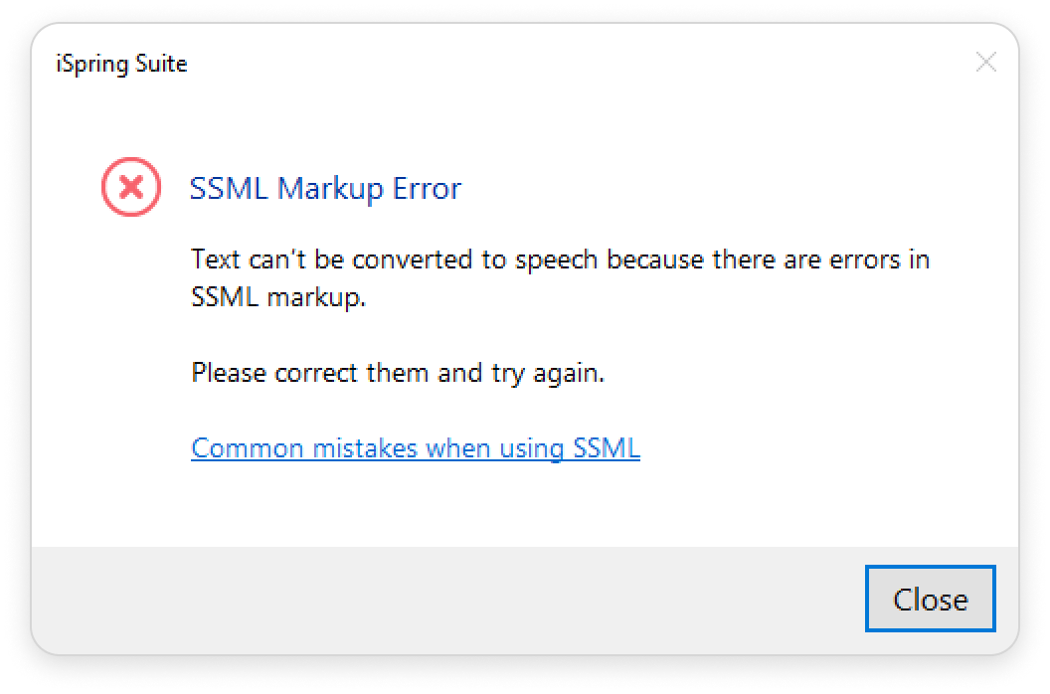
Task: Click the gray footer bar left of Close
Action: pyautogui.click(x=447, y=600)
